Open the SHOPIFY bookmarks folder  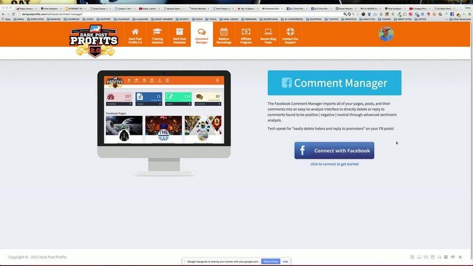[182, 20]
